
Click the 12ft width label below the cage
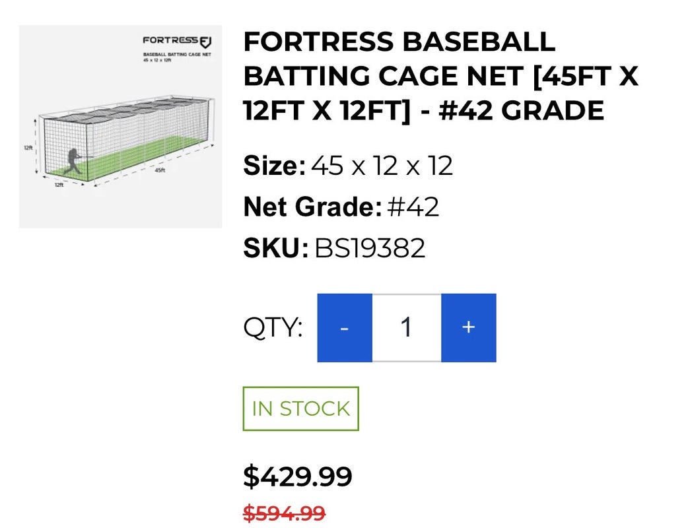pos(59,185)
